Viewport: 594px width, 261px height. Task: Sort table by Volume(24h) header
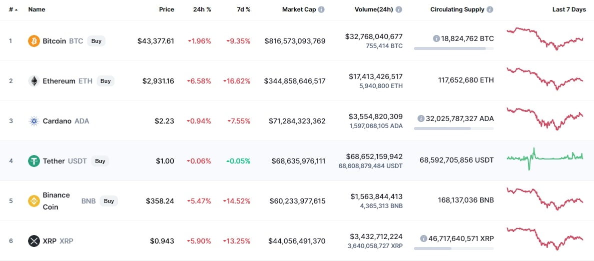pyautogui.click(x=373, y=9)
